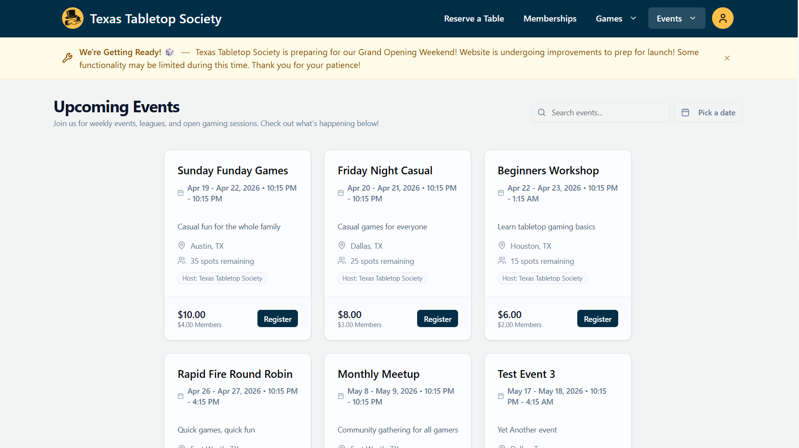Click 'Learn tabletop gaming basics' description
This screenshot has width=799, height=448.
click(x=546, y=227)
